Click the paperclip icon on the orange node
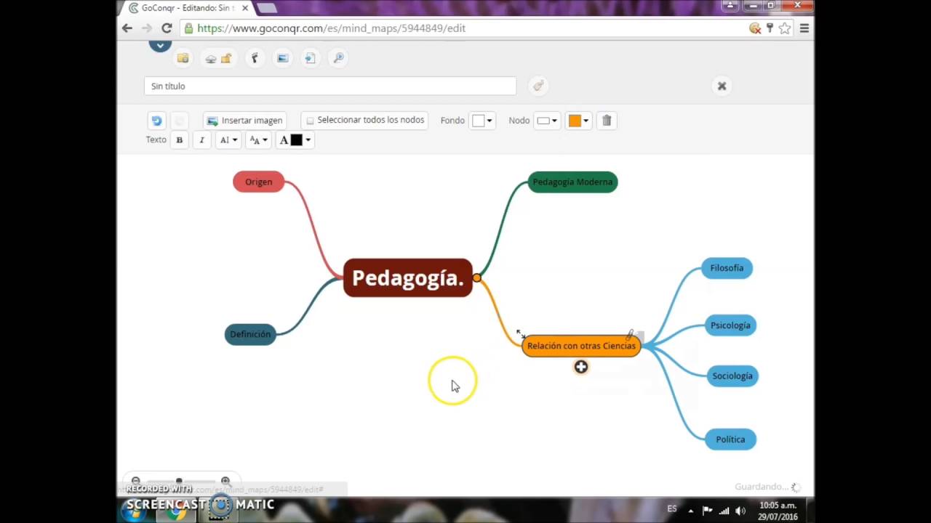Image resolution: width=931 pixels, height=523 pixels. (631, 334)
